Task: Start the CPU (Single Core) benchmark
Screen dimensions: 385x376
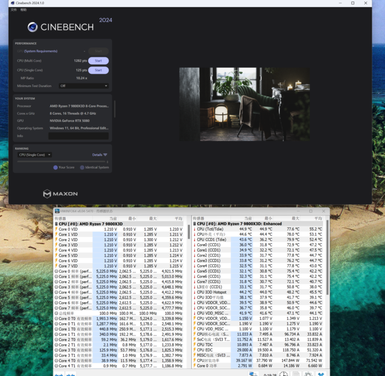Action: tap(98, 70)
